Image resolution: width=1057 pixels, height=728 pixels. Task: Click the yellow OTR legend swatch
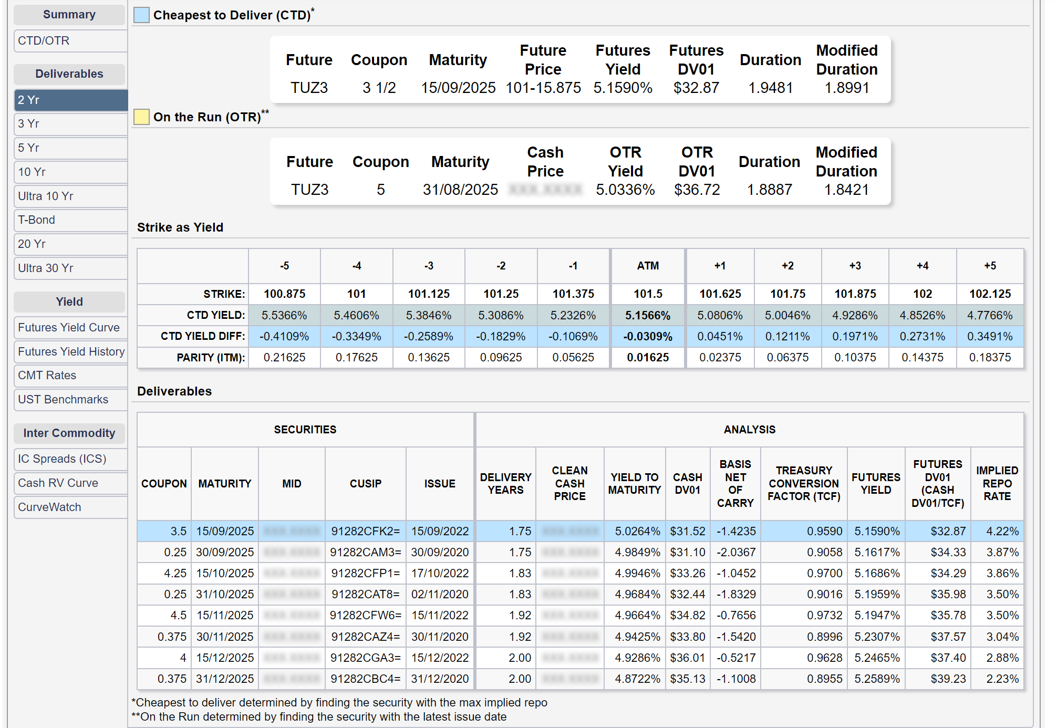[x=141, y=117]
